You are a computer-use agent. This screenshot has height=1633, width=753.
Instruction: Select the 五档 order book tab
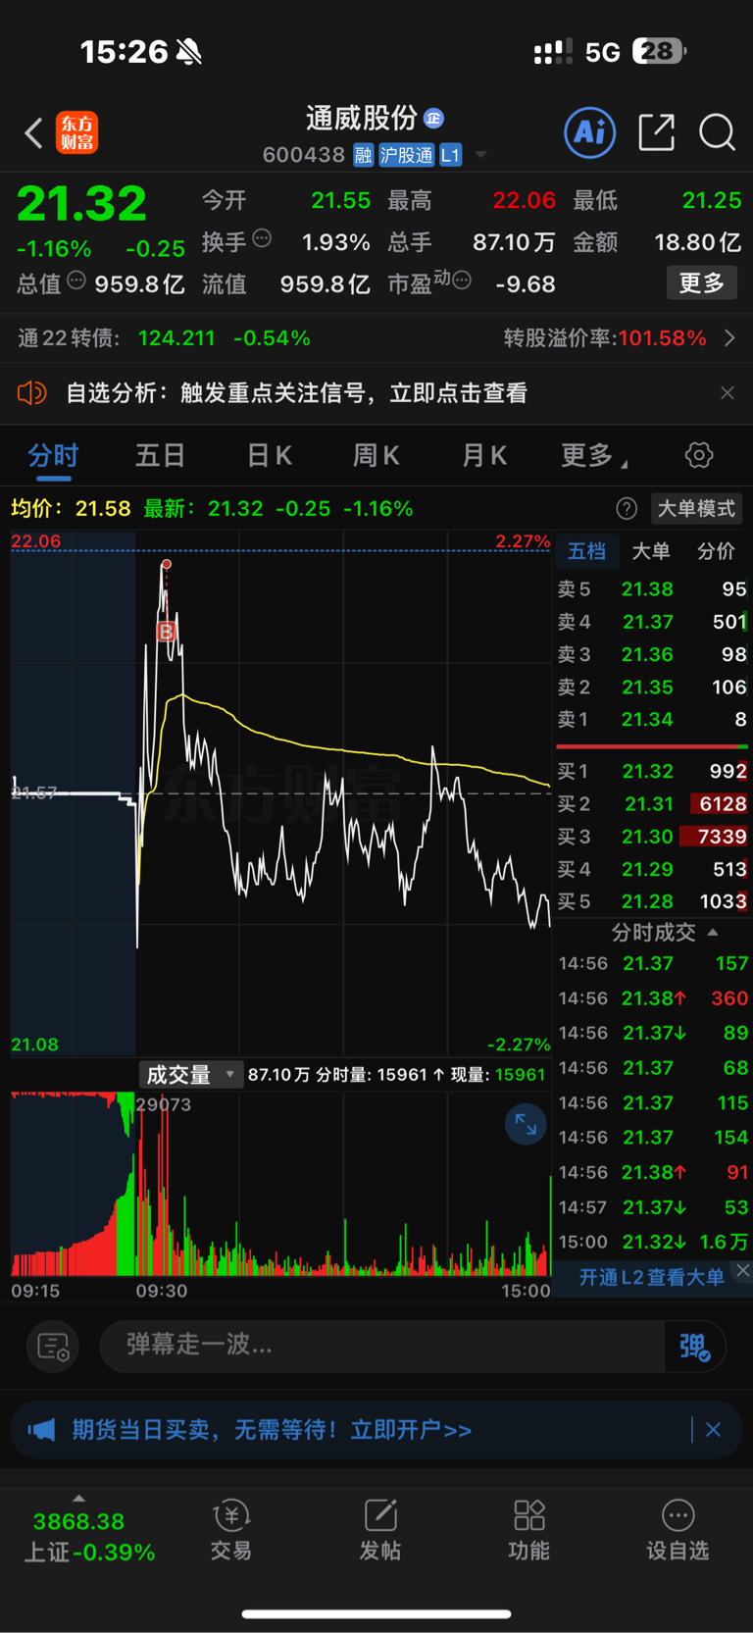coord(586,551)
